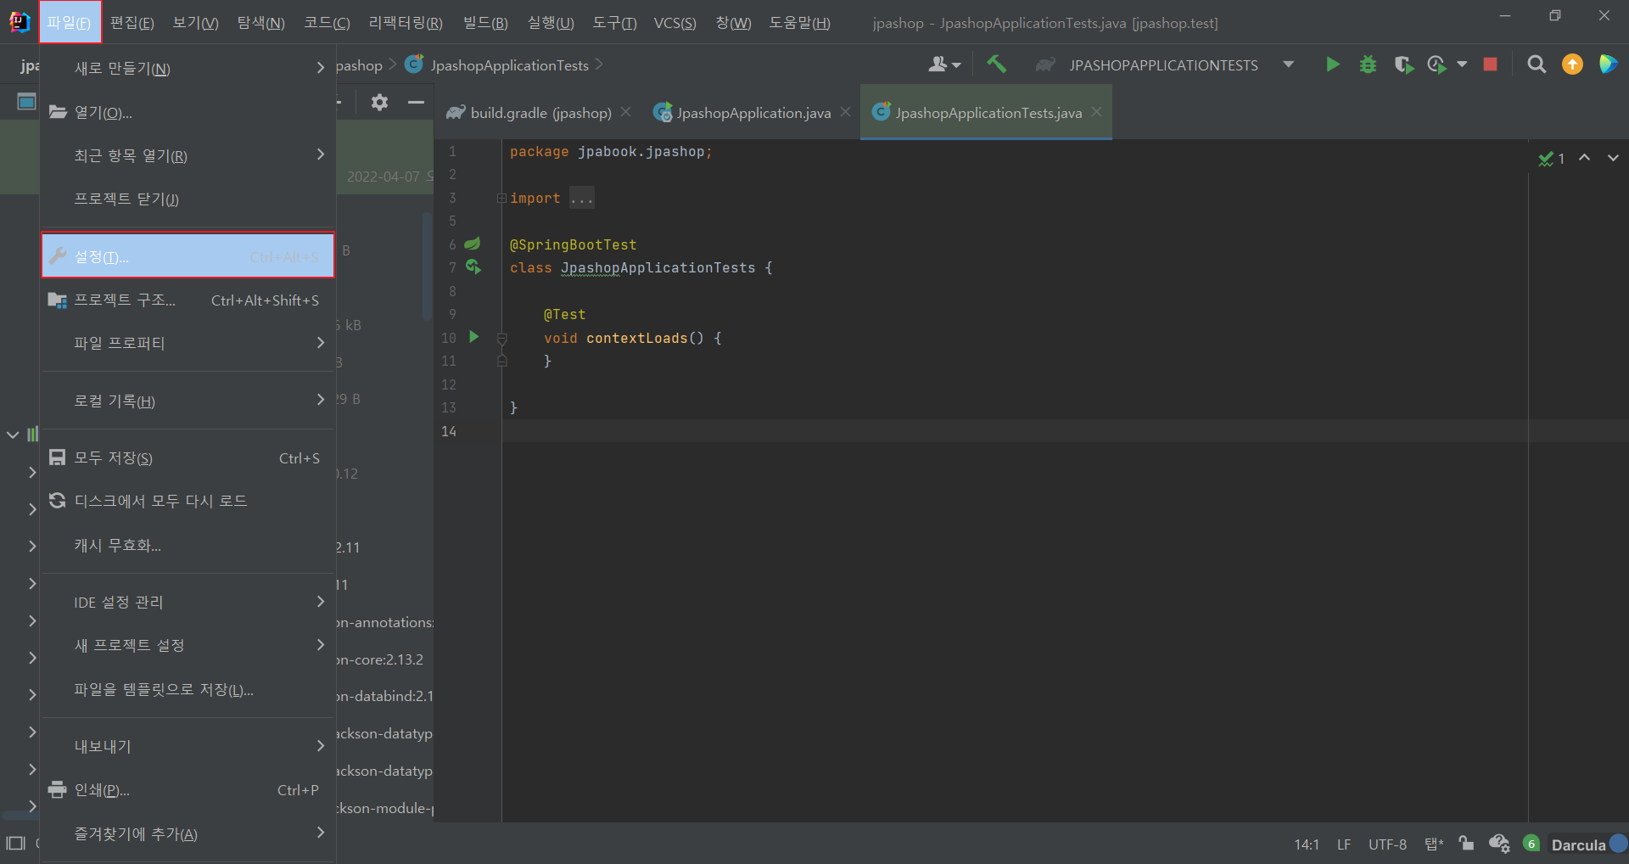
Task: Toggle the file read-only lock icon
Action: 1466,844
